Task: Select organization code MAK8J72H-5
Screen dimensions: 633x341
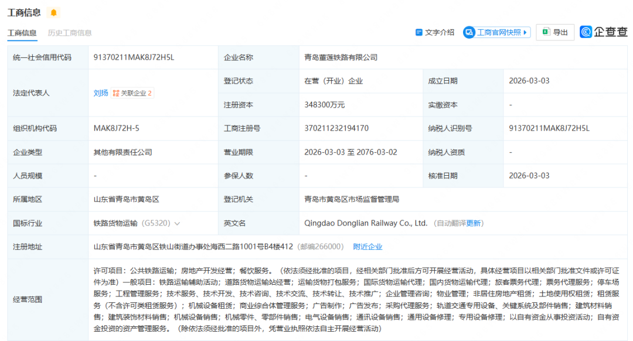Action: tap(116, 128)
